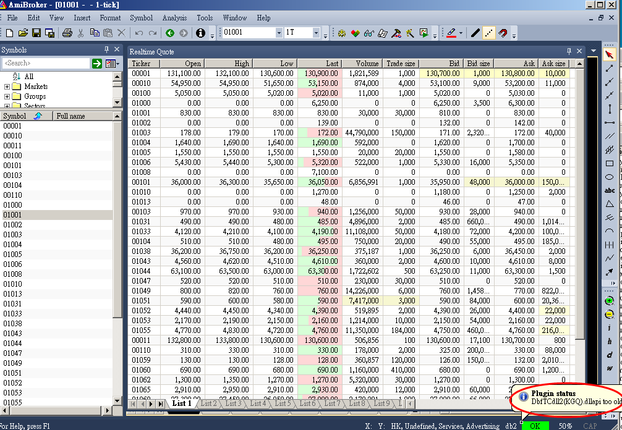
Task: Select the red arrow pointer tool
Action: 609,55
